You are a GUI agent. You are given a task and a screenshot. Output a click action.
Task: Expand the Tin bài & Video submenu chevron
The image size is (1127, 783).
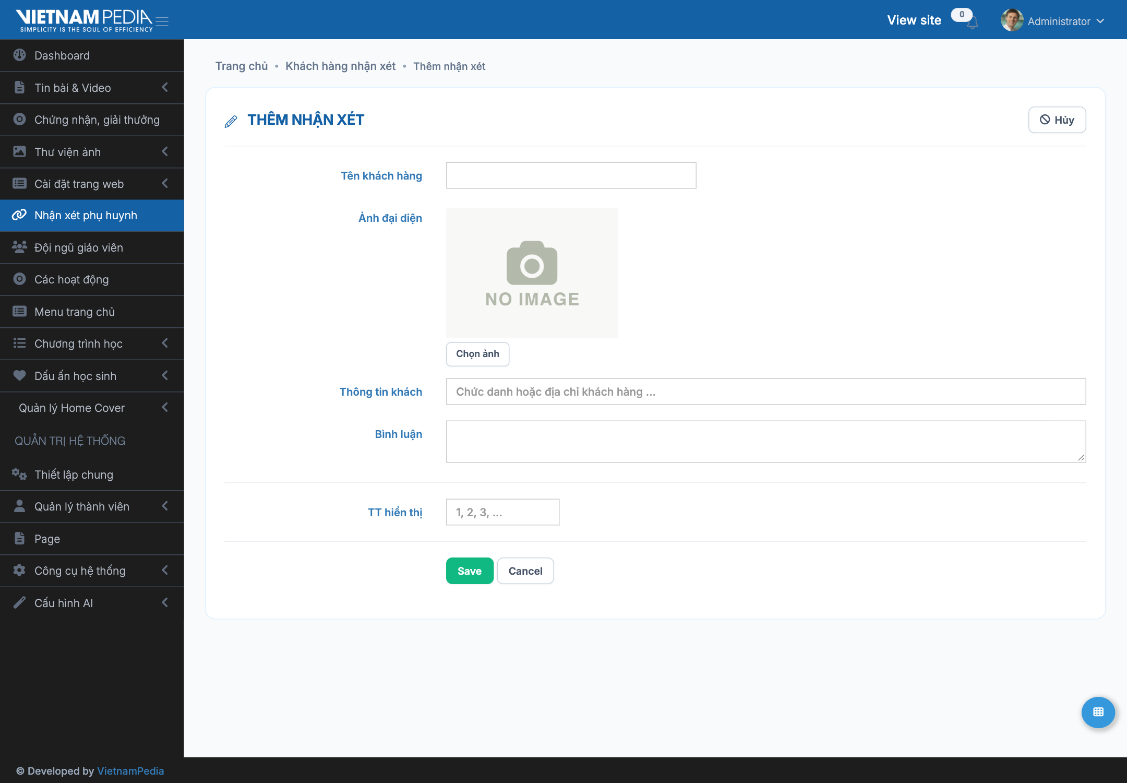point(165,87)
